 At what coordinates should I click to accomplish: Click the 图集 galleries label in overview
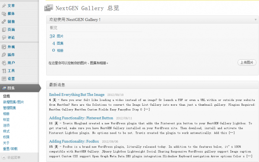click(x=60, y=43)
